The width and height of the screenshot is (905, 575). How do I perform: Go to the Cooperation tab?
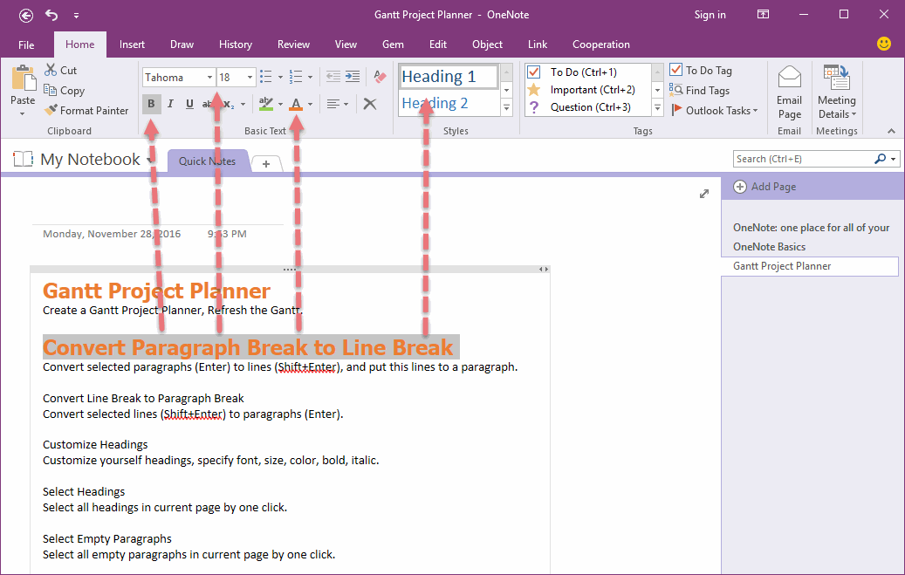[600, 44]
